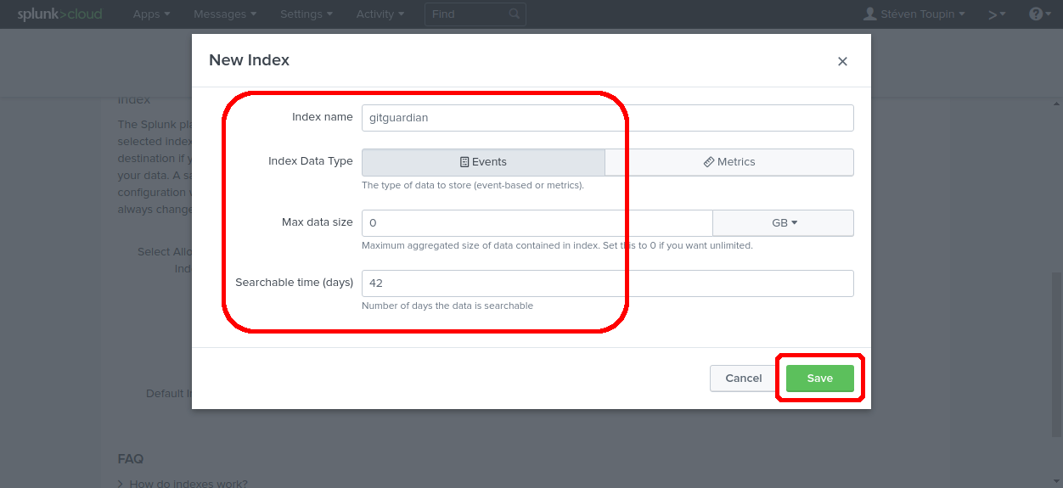Select Metrics index data type
The height and width of the screenshot is (488, 1063).
(x=729, y=162)
